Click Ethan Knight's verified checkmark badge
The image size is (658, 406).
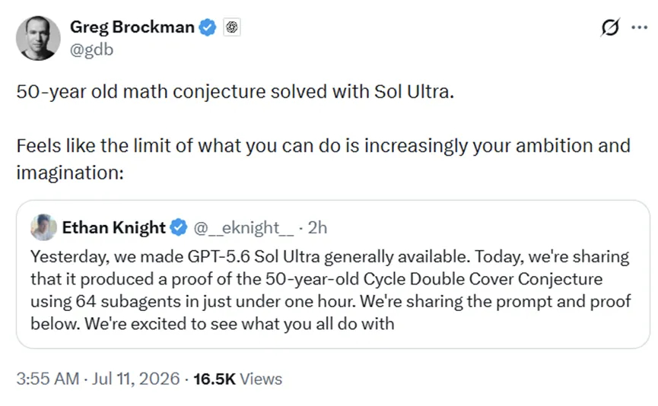pos(179,227)
